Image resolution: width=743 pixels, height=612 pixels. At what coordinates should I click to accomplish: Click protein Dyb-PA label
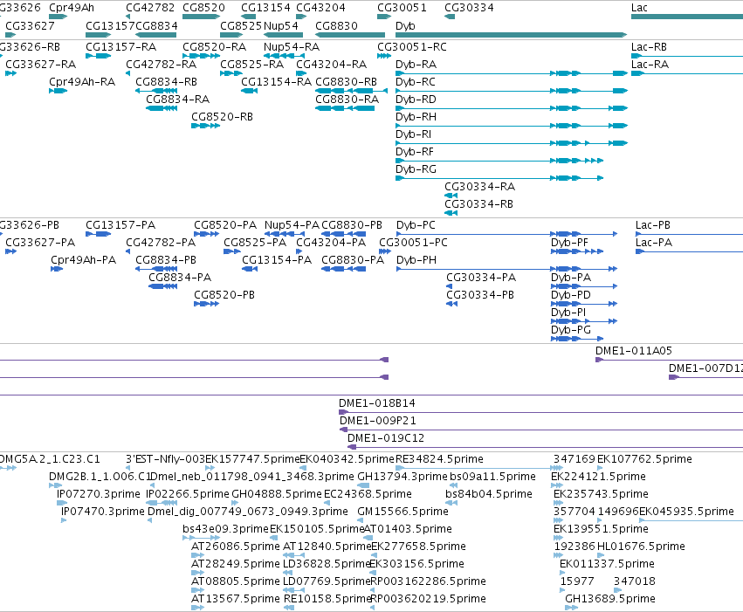tap(570, 278)
